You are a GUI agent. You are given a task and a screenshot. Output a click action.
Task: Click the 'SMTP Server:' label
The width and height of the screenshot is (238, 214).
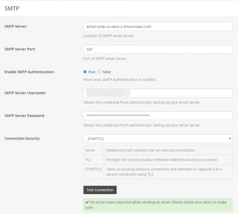pos(16,26)
